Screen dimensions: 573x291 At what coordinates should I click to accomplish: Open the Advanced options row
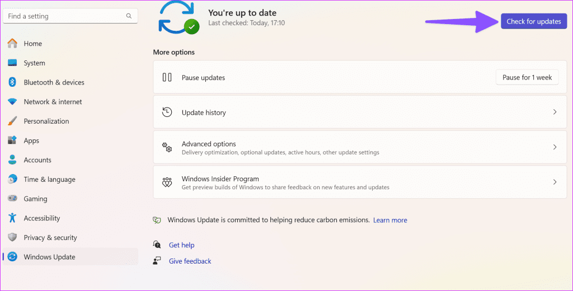360,147
